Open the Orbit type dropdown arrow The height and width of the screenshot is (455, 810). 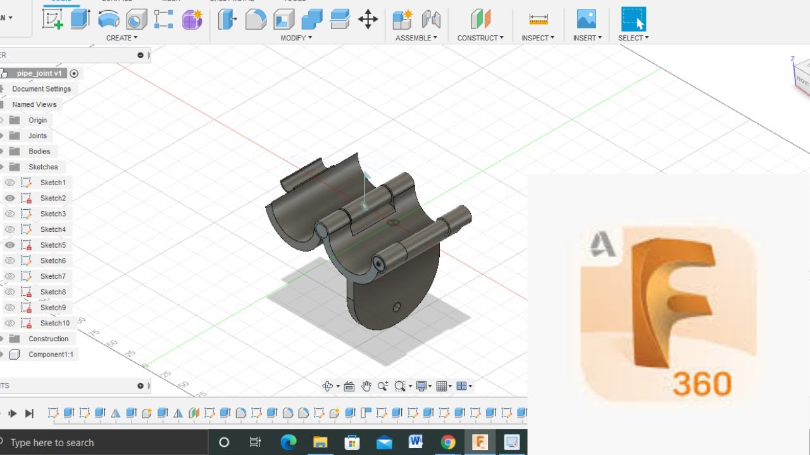click(x=338, y=387)
